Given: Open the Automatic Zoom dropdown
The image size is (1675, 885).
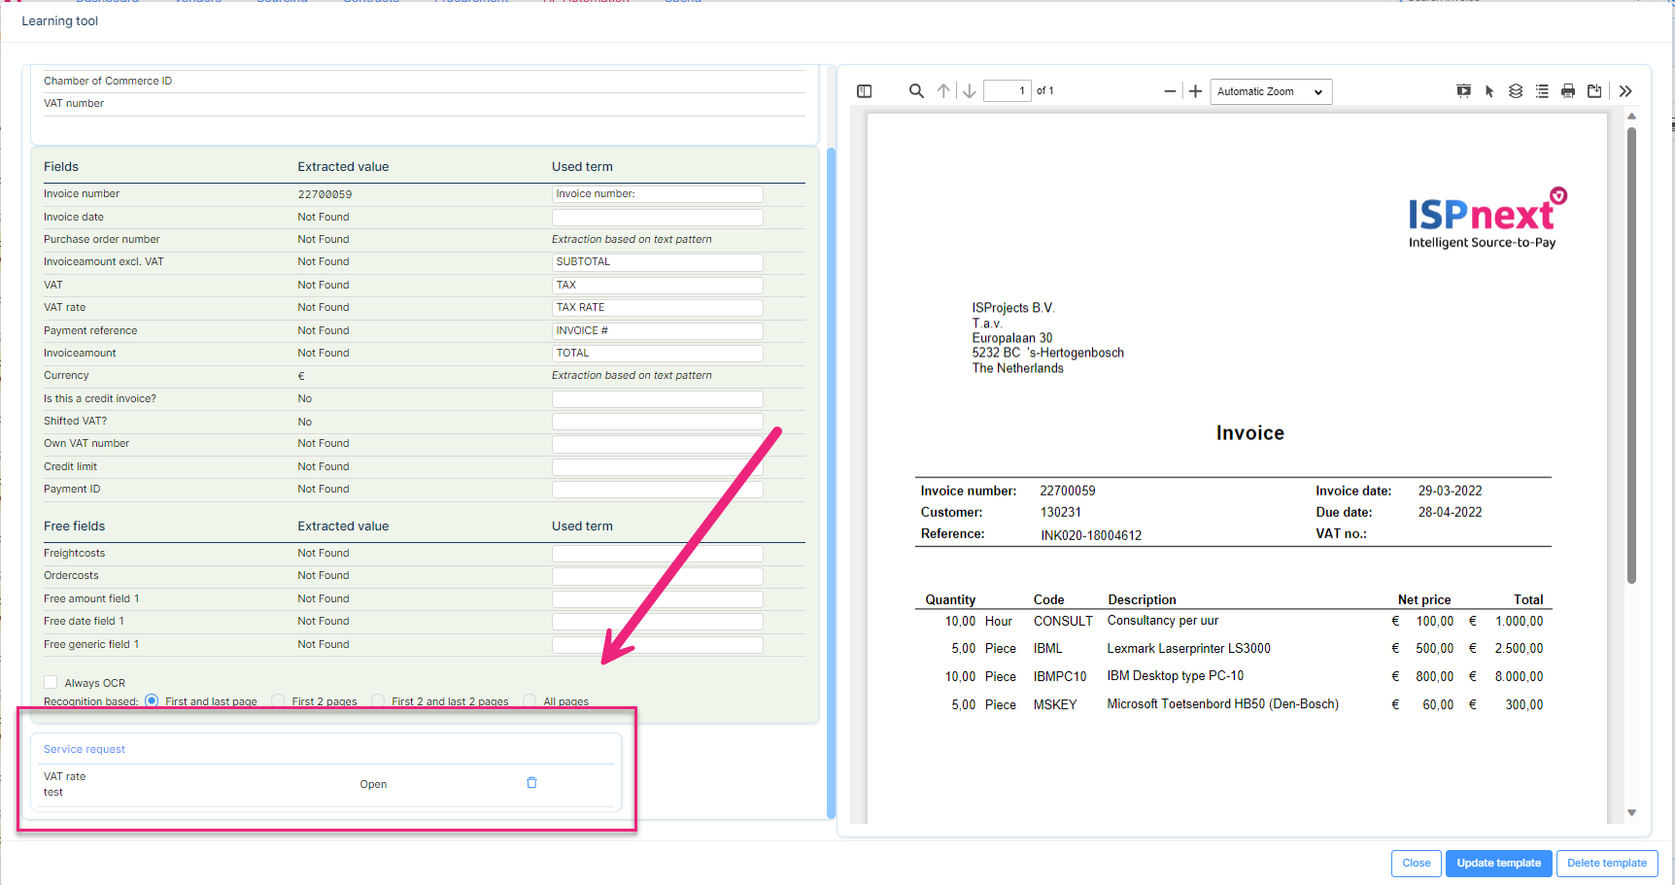Looking at the screenshot, I should (x=1271, y=91).
